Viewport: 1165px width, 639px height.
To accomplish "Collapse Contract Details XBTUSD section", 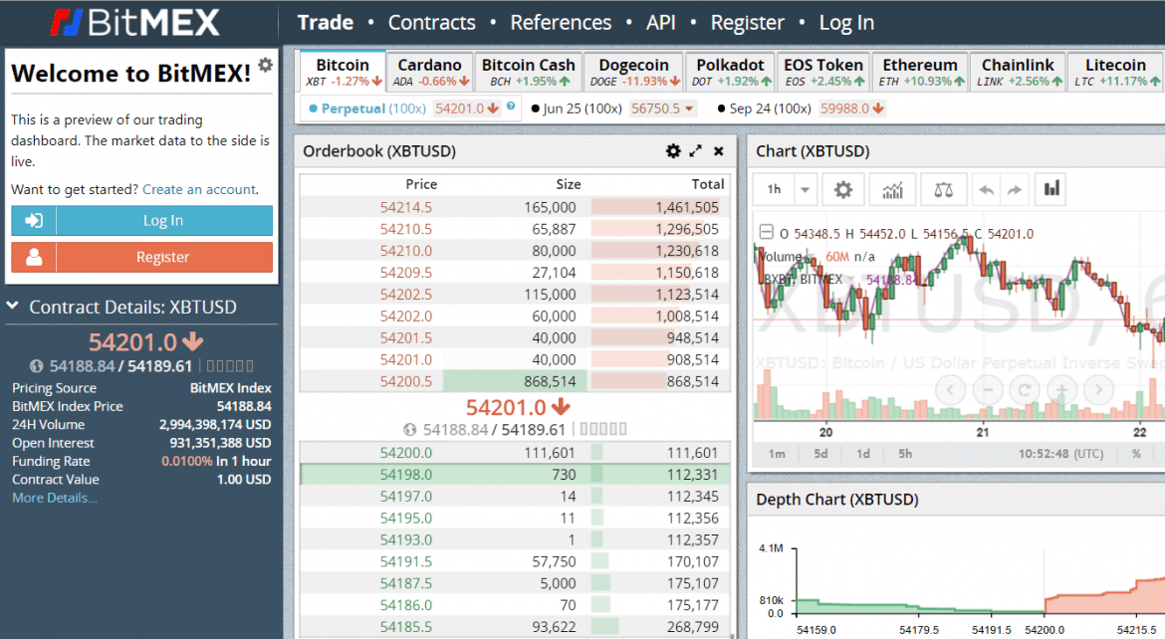I will [14, 307].
